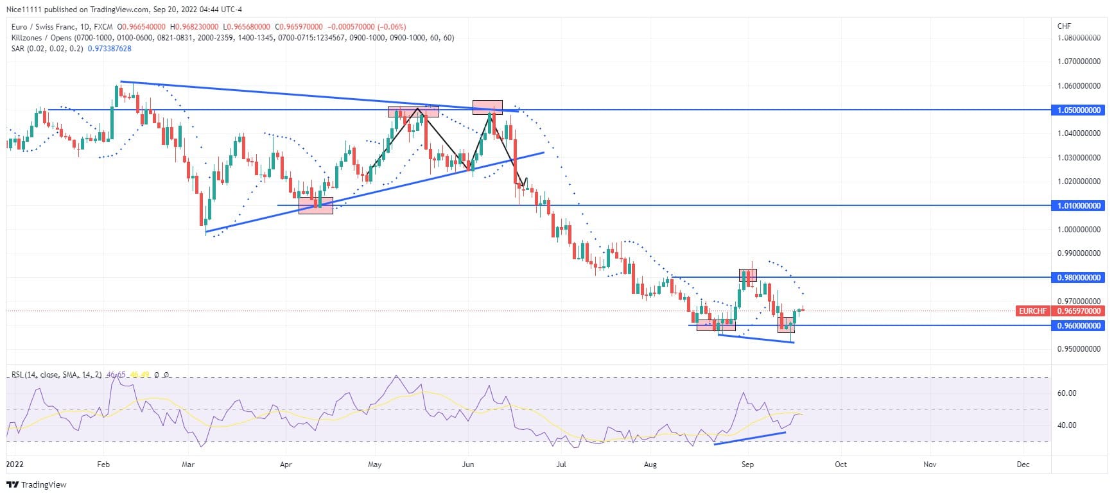The width and height of the screenshot is (1114, 496).
Task: Click the close value C0.965970000 in the header
Action: pos(299,27)
